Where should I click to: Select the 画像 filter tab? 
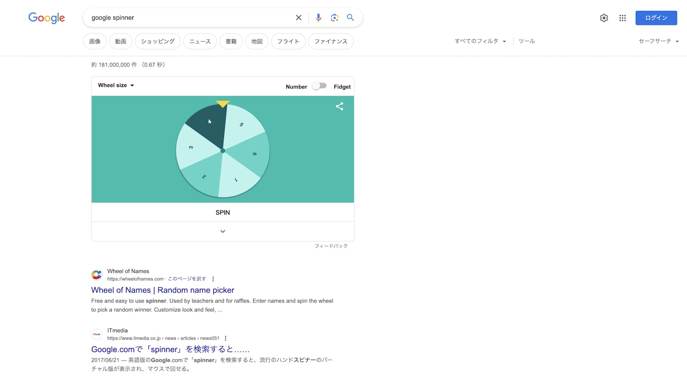[95, 41]
